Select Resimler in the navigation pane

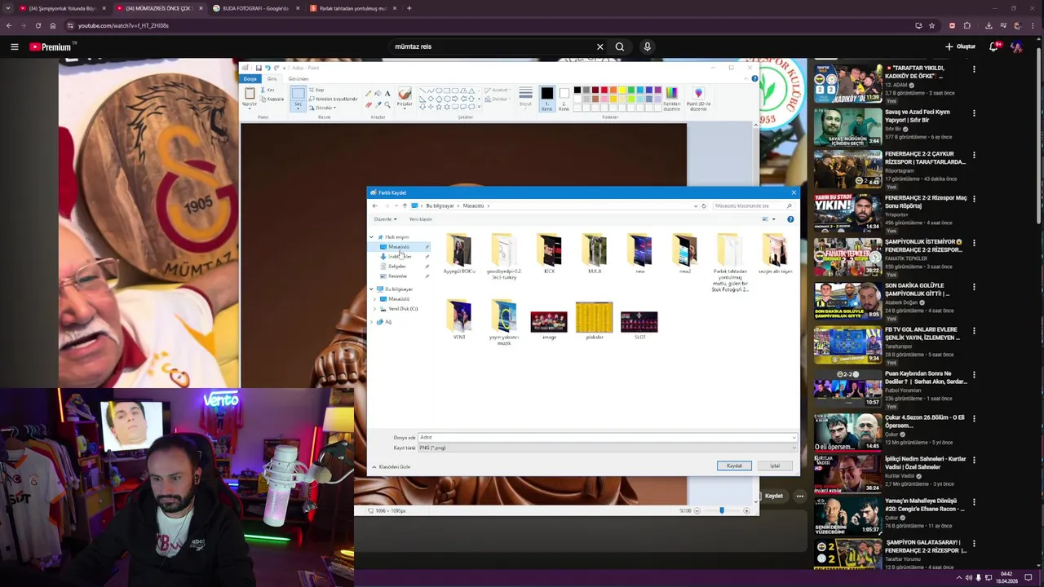point(397,276)
